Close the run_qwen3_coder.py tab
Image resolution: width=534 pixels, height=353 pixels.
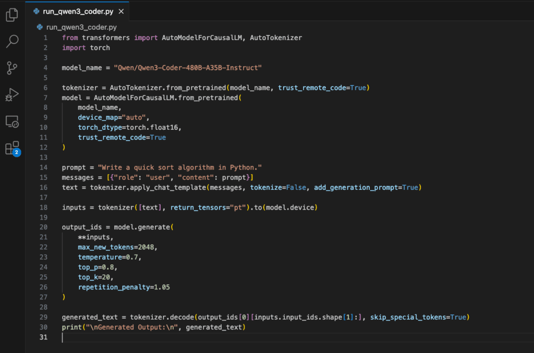(x=121, y=11)
